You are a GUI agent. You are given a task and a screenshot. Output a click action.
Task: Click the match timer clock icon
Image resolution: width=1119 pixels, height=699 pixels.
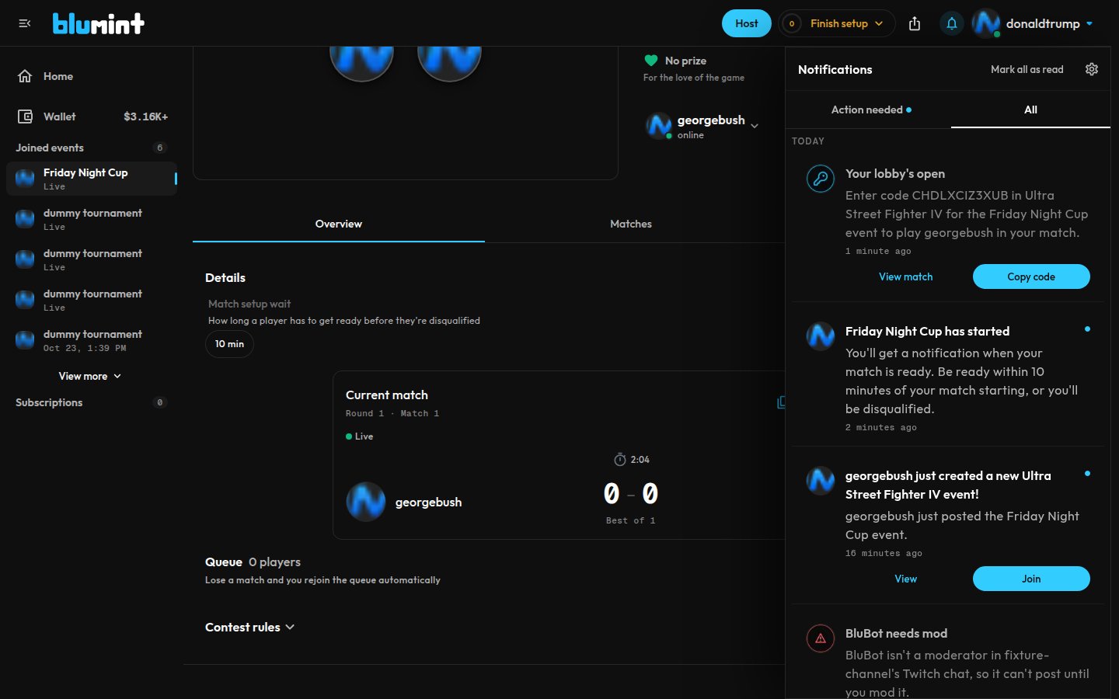[620, 460]
